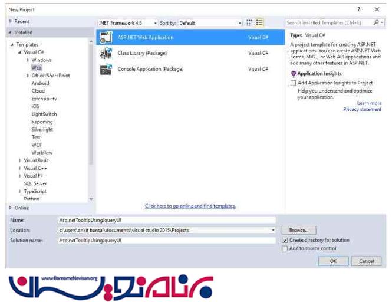Open the Learn more link
The width and height of the screenshot is (392, 302).
pyautogui.click(x=369, y=103)
